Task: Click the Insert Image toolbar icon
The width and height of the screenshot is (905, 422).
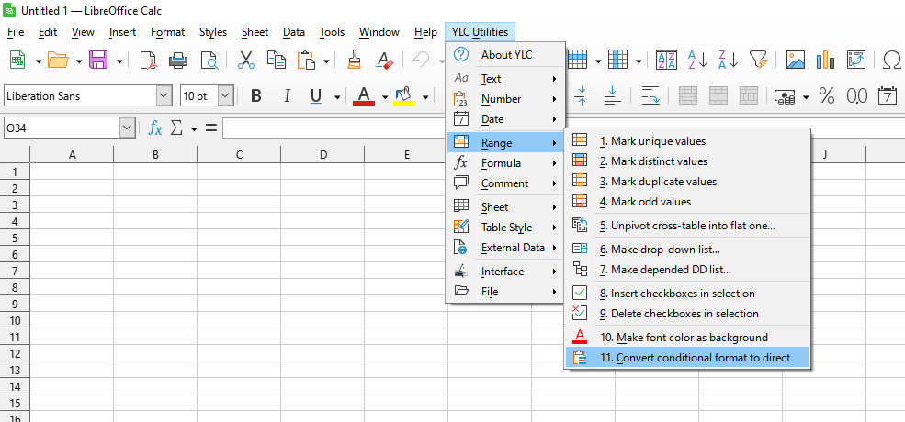Action: point(796,61)
